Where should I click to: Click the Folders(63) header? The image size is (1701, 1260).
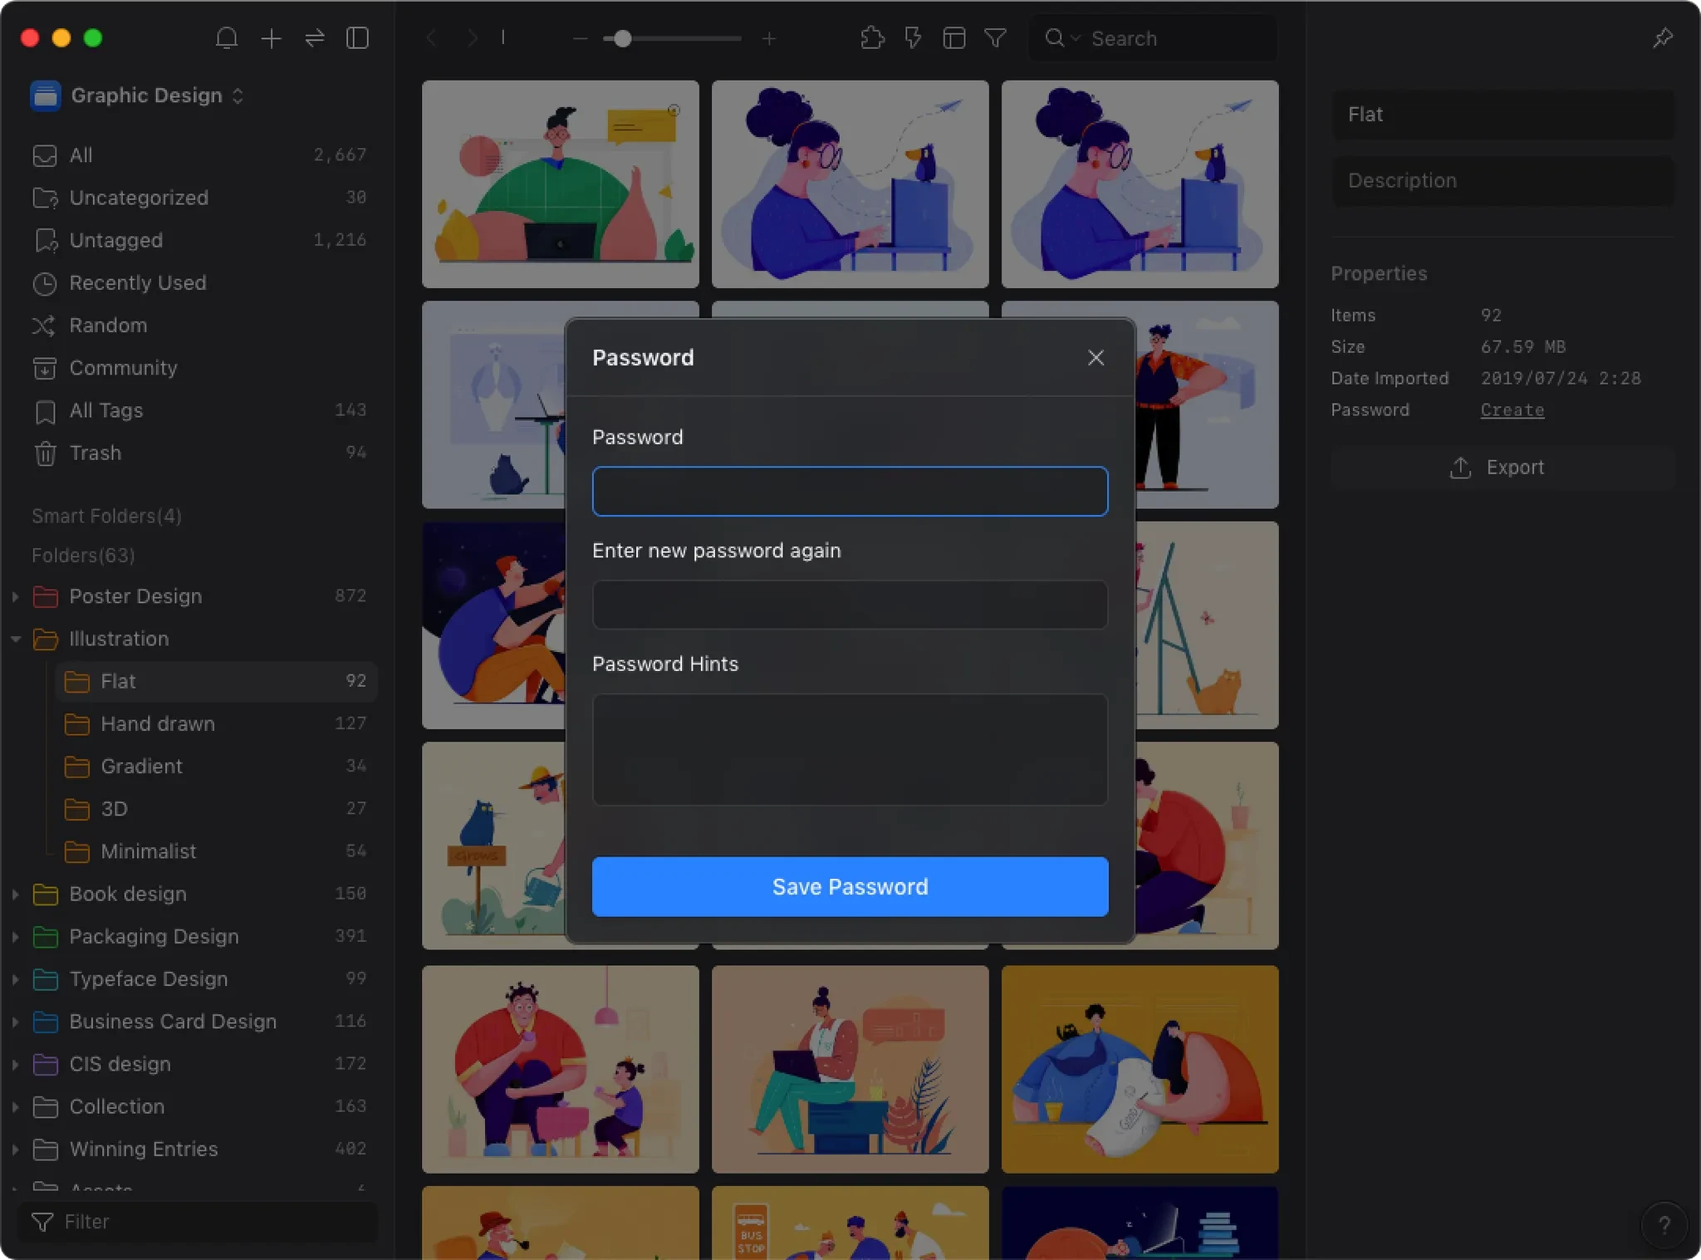pos(83,555)
